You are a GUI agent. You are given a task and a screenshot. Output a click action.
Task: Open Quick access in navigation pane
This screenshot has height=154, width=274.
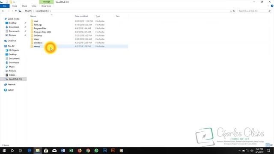(13, 19)
